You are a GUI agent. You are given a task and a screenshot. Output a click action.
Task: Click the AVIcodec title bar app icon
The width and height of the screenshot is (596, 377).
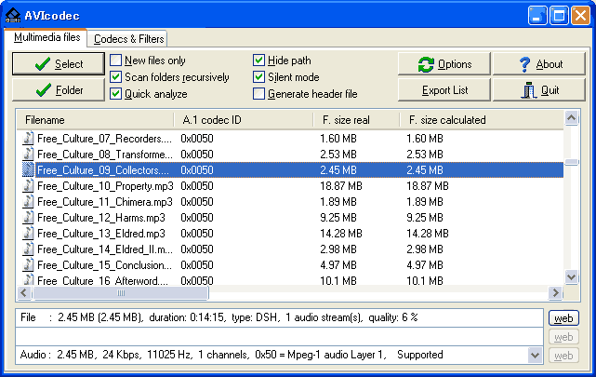pyautogui.click(x=13, y=15)
